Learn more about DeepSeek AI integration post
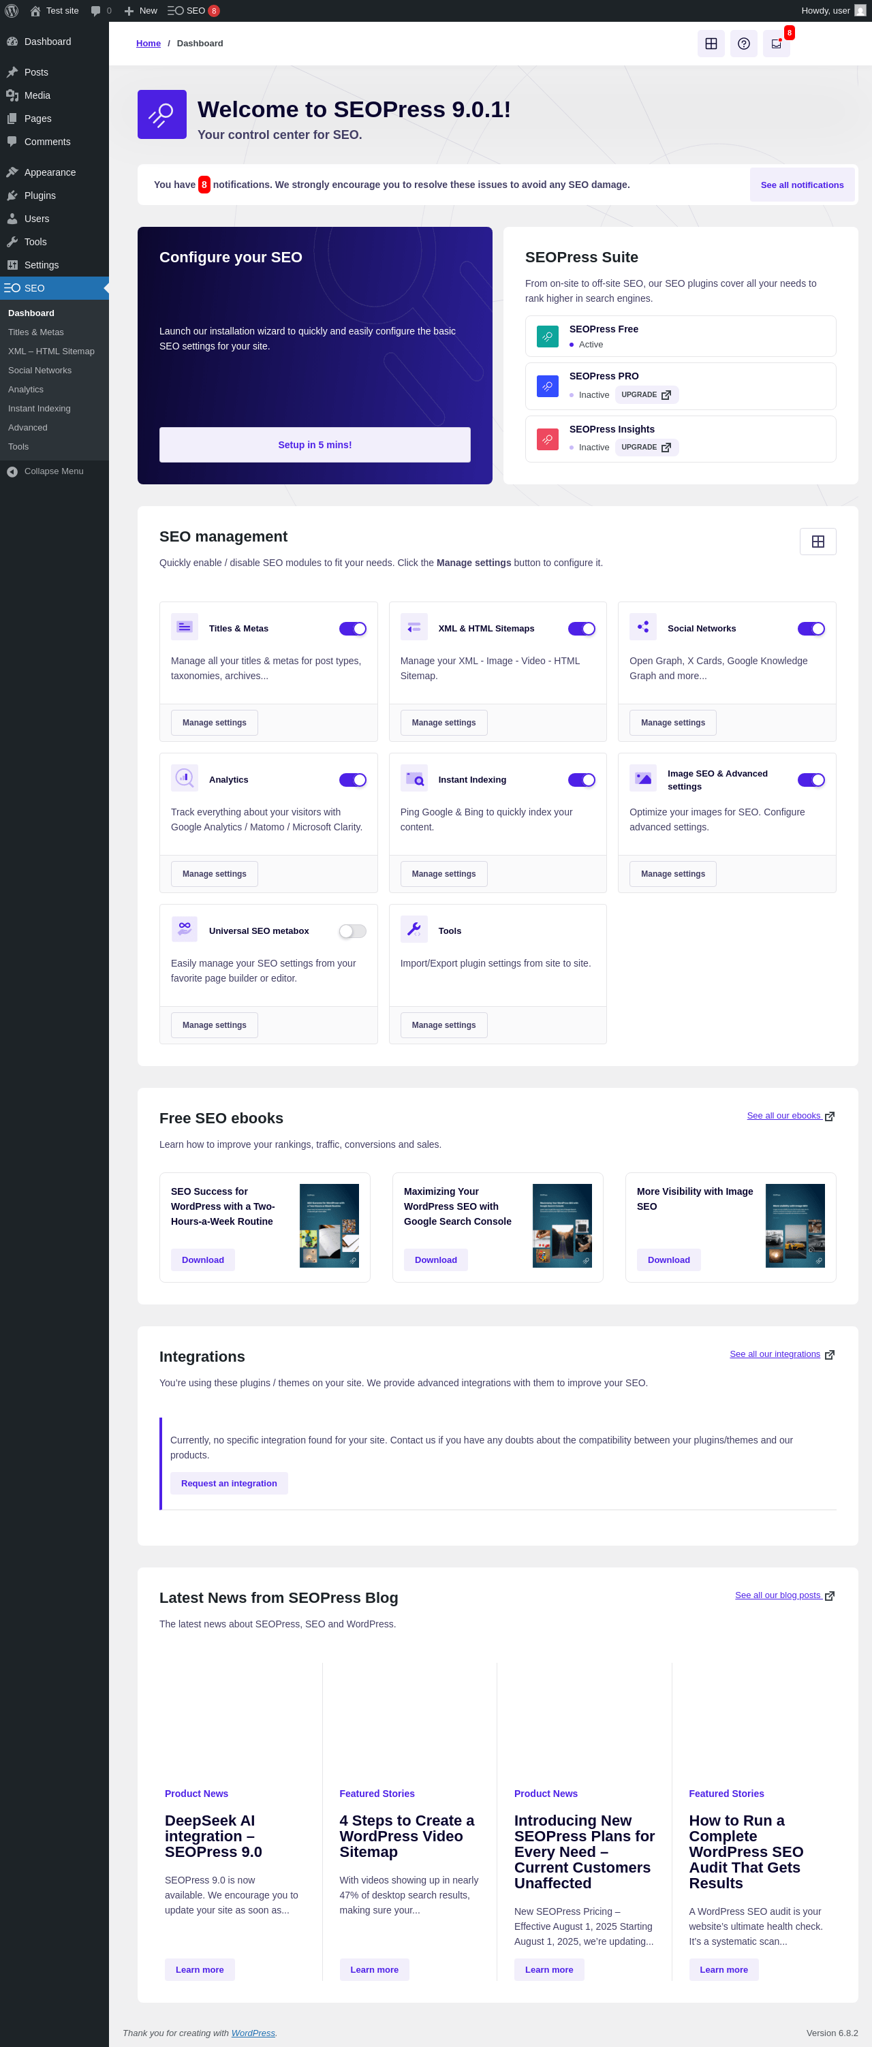Image resolution: width=872 pixels, height=2047 pixels. [200, 1970]
